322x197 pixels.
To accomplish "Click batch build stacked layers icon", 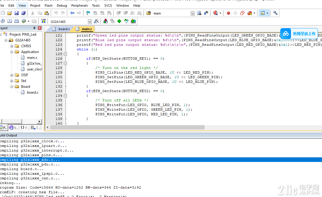I will coord(24,21).
